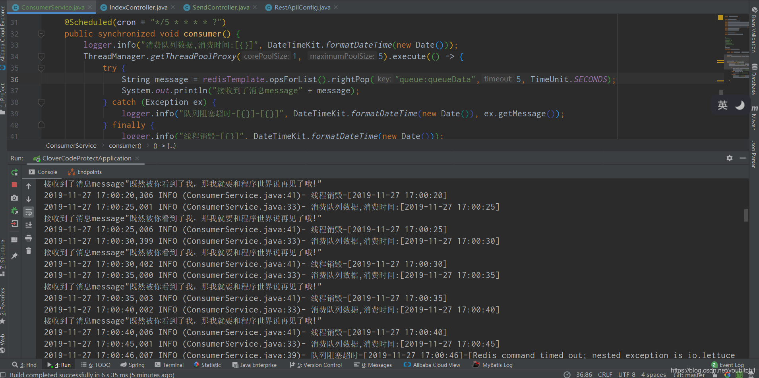Image resolution: width=759 pixels, height=378 pixels.
Task: Open the Event Log from the status bar
Action: (728, 365)
